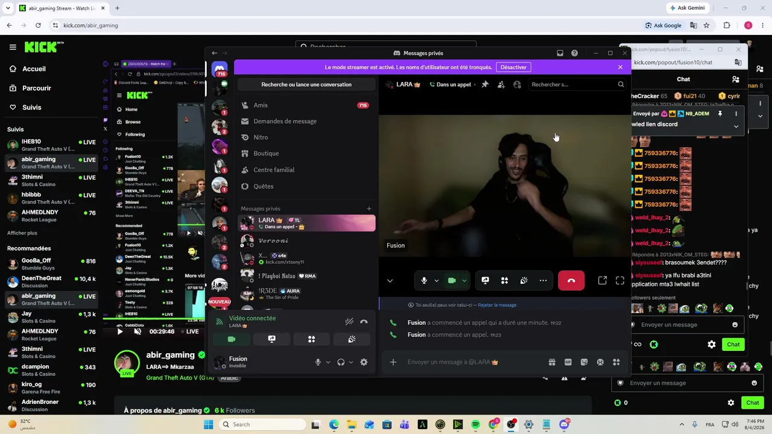Play the Kick stream video

119,331
